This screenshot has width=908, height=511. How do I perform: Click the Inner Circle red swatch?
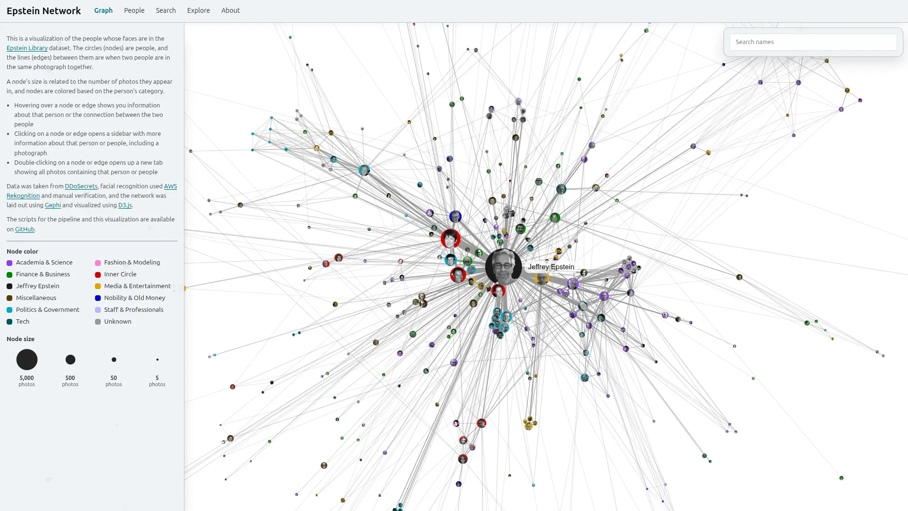coord(98,274)
